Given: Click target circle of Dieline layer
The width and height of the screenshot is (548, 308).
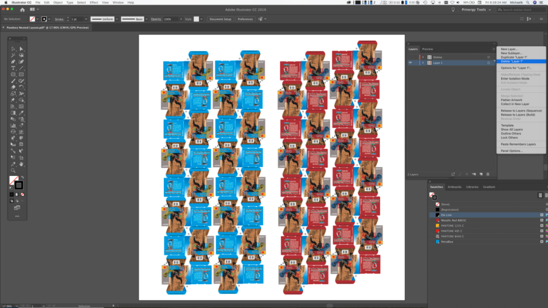Looking at the screenshot, I should (488, 57).
